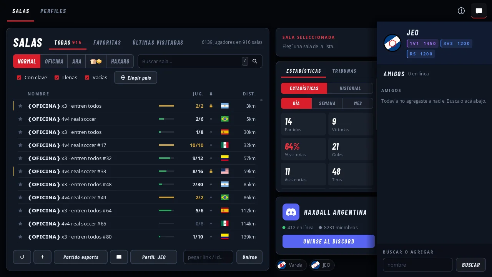Image resolution: width=492 pixels, height=277 pixels.
Task: Open the film strip replays button
Action: (119, 257)
